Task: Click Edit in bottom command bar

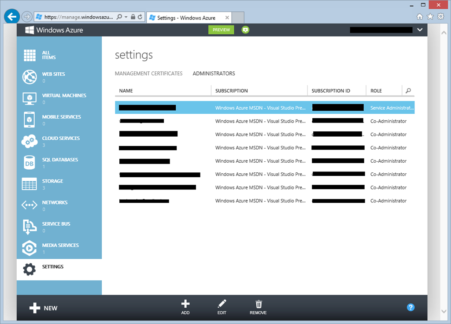Action: (x=222, y=307)
